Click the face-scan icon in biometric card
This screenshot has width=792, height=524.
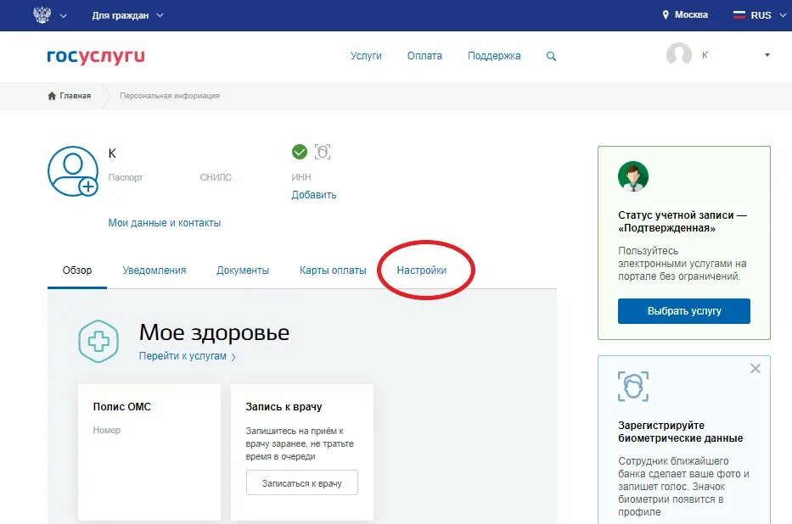click(x=633, y=387)
